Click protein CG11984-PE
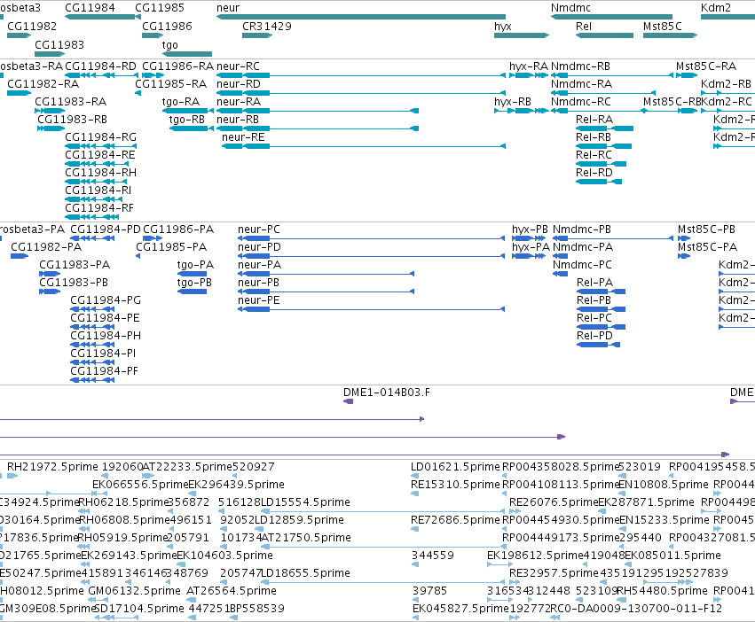Screen dimensions: 755x622 92,327
